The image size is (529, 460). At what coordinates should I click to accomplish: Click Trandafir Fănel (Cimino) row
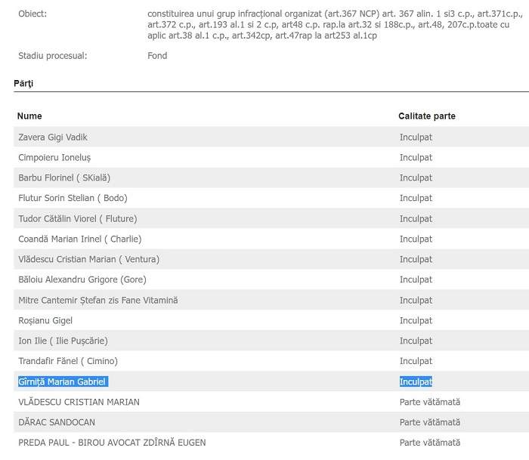[x=68, y=362]
